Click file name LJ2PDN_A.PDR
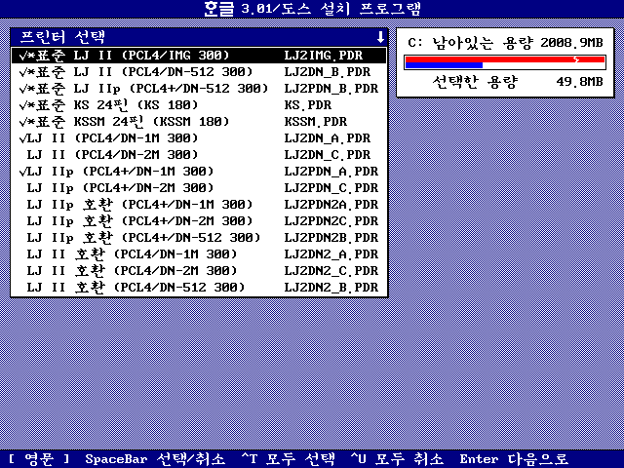The width and height of the screenshot is (624, 468). pyautogui.click(x=331, y=172)
